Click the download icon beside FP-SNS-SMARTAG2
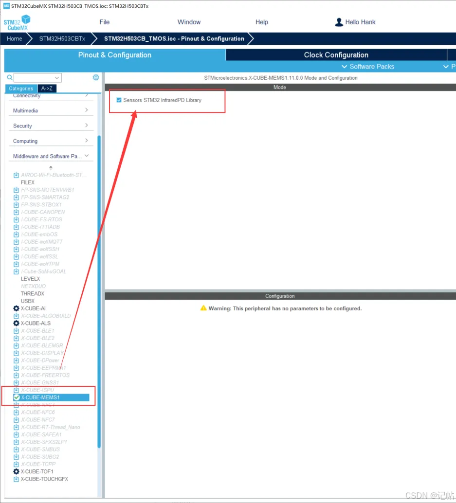The height and width of the screenshot is (503, 456). coord(16,197)
